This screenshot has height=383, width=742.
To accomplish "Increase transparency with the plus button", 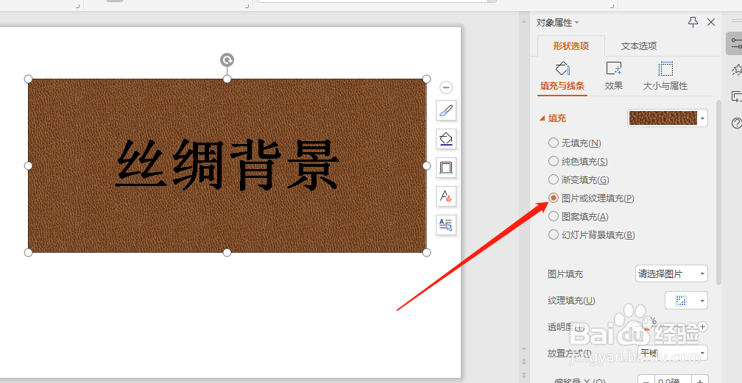I will point(703,326).
